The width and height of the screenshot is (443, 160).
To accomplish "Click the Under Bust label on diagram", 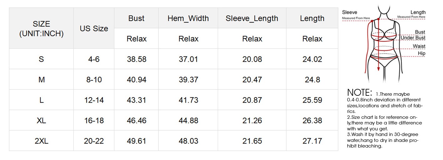I will point(413,38).
